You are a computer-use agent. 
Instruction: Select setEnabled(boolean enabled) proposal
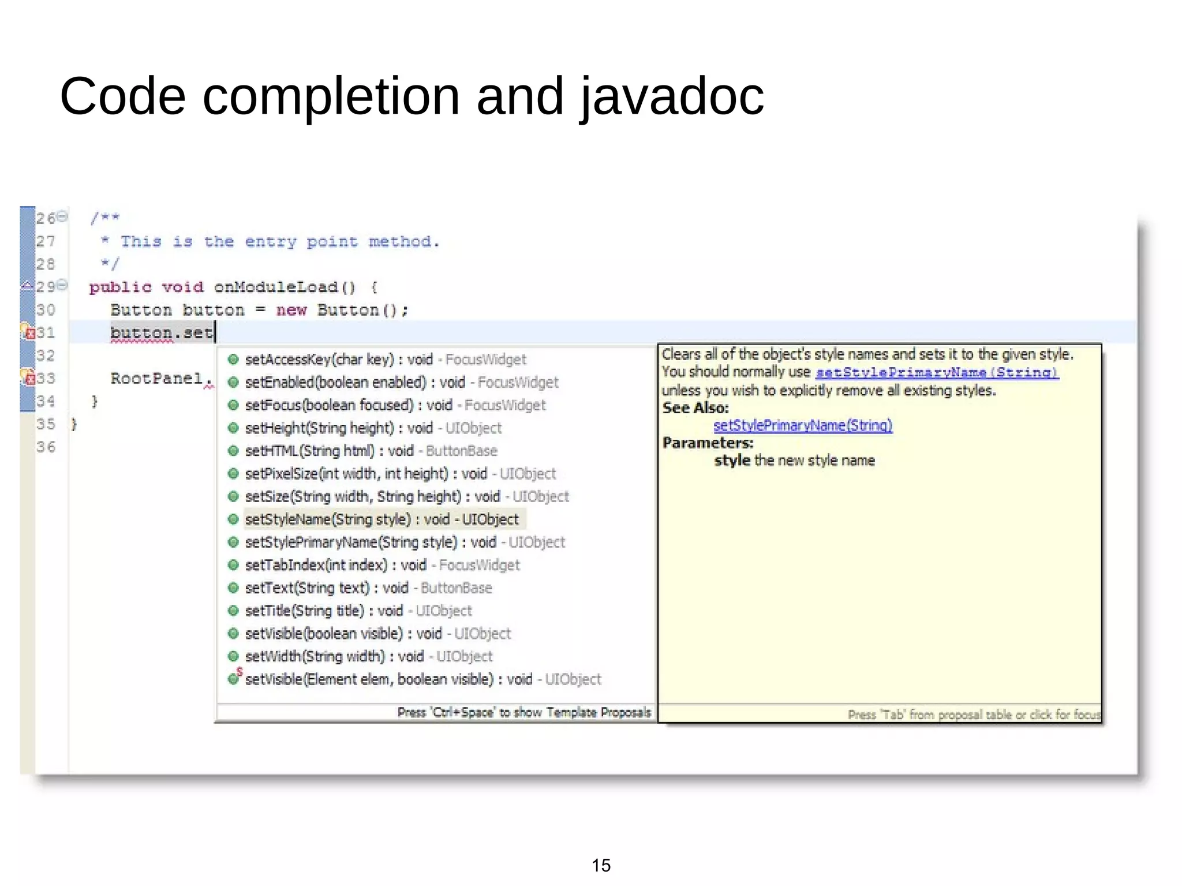tap(402, 383)
